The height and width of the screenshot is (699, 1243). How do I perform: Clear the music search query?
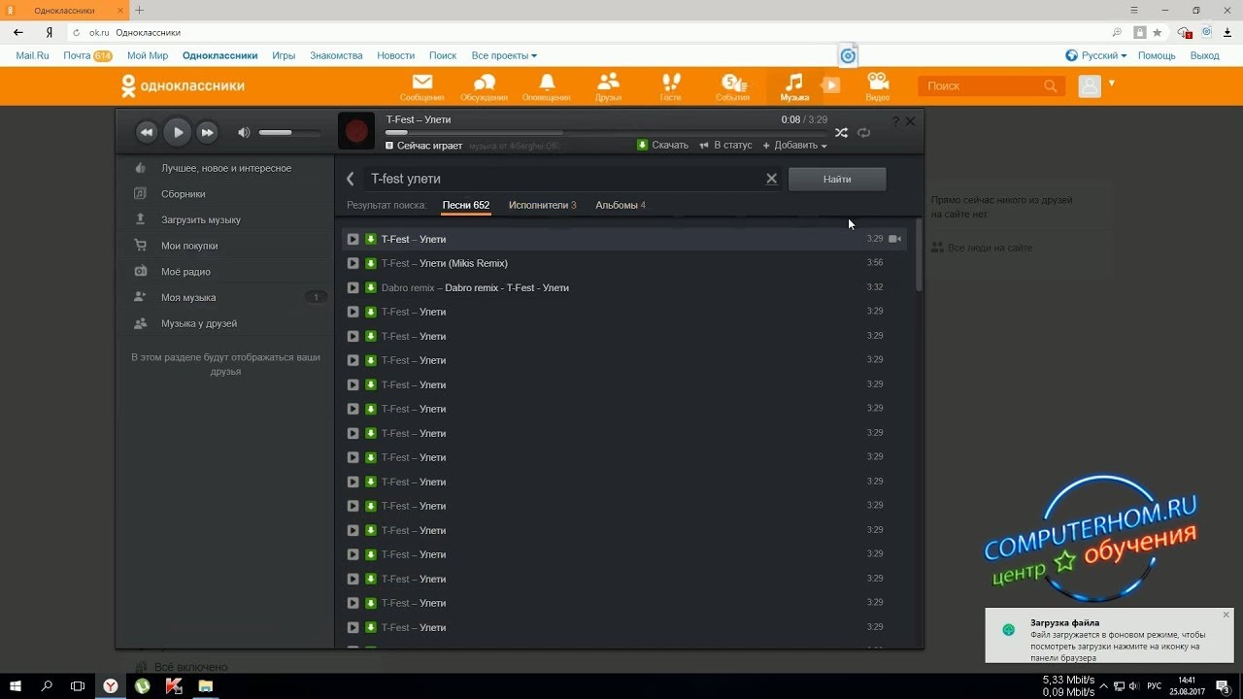(x=772, y=179)
